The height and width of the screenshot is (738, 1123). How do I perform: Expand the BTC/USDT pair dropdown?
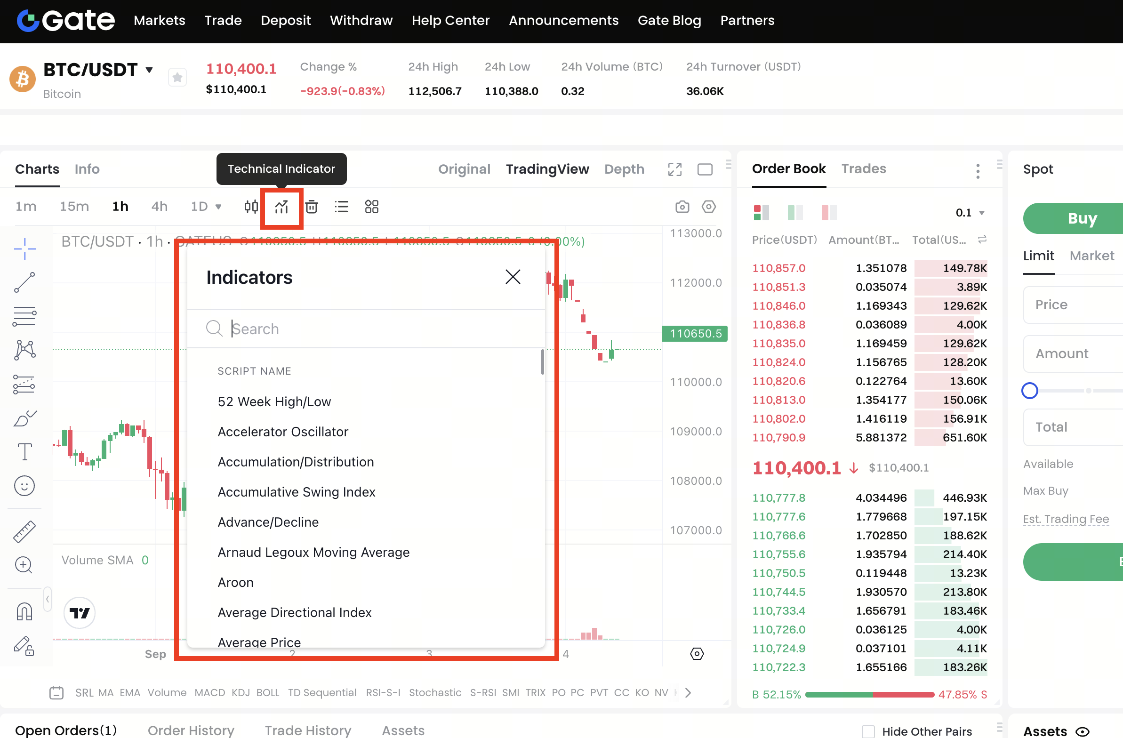(149, 70)
